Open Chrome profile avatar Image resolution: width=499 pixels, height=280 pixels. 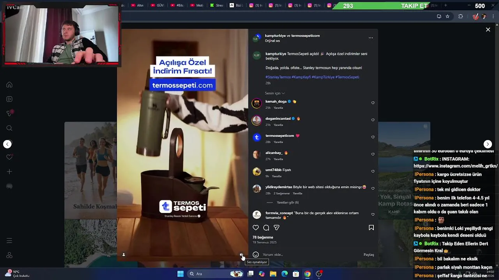pos(484,16)
